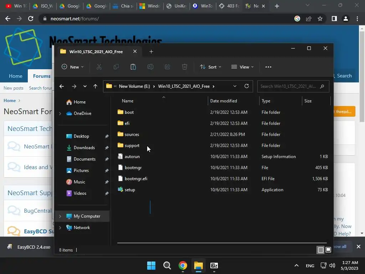365x274 pixels.
Task: Refresh the current folder view
Action: tap(247, 86)
